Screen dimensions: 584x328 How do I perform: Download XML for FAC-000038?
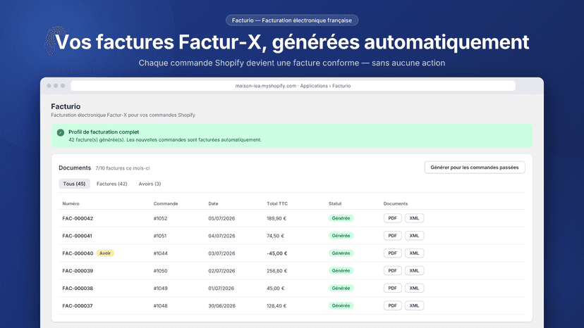coord(414,288)
